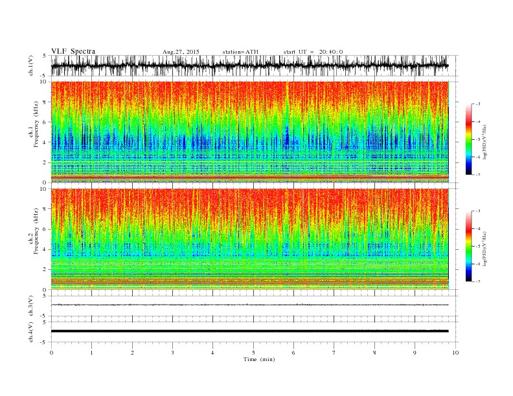This screenshot has width=513, height=396.
Task: Click time axis tick label "0"
Action: click(x=51, y=353)
